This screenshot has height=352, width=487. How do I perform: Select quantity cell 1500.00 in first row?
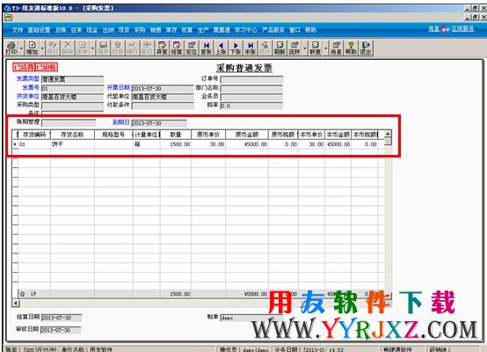point(176,144)
